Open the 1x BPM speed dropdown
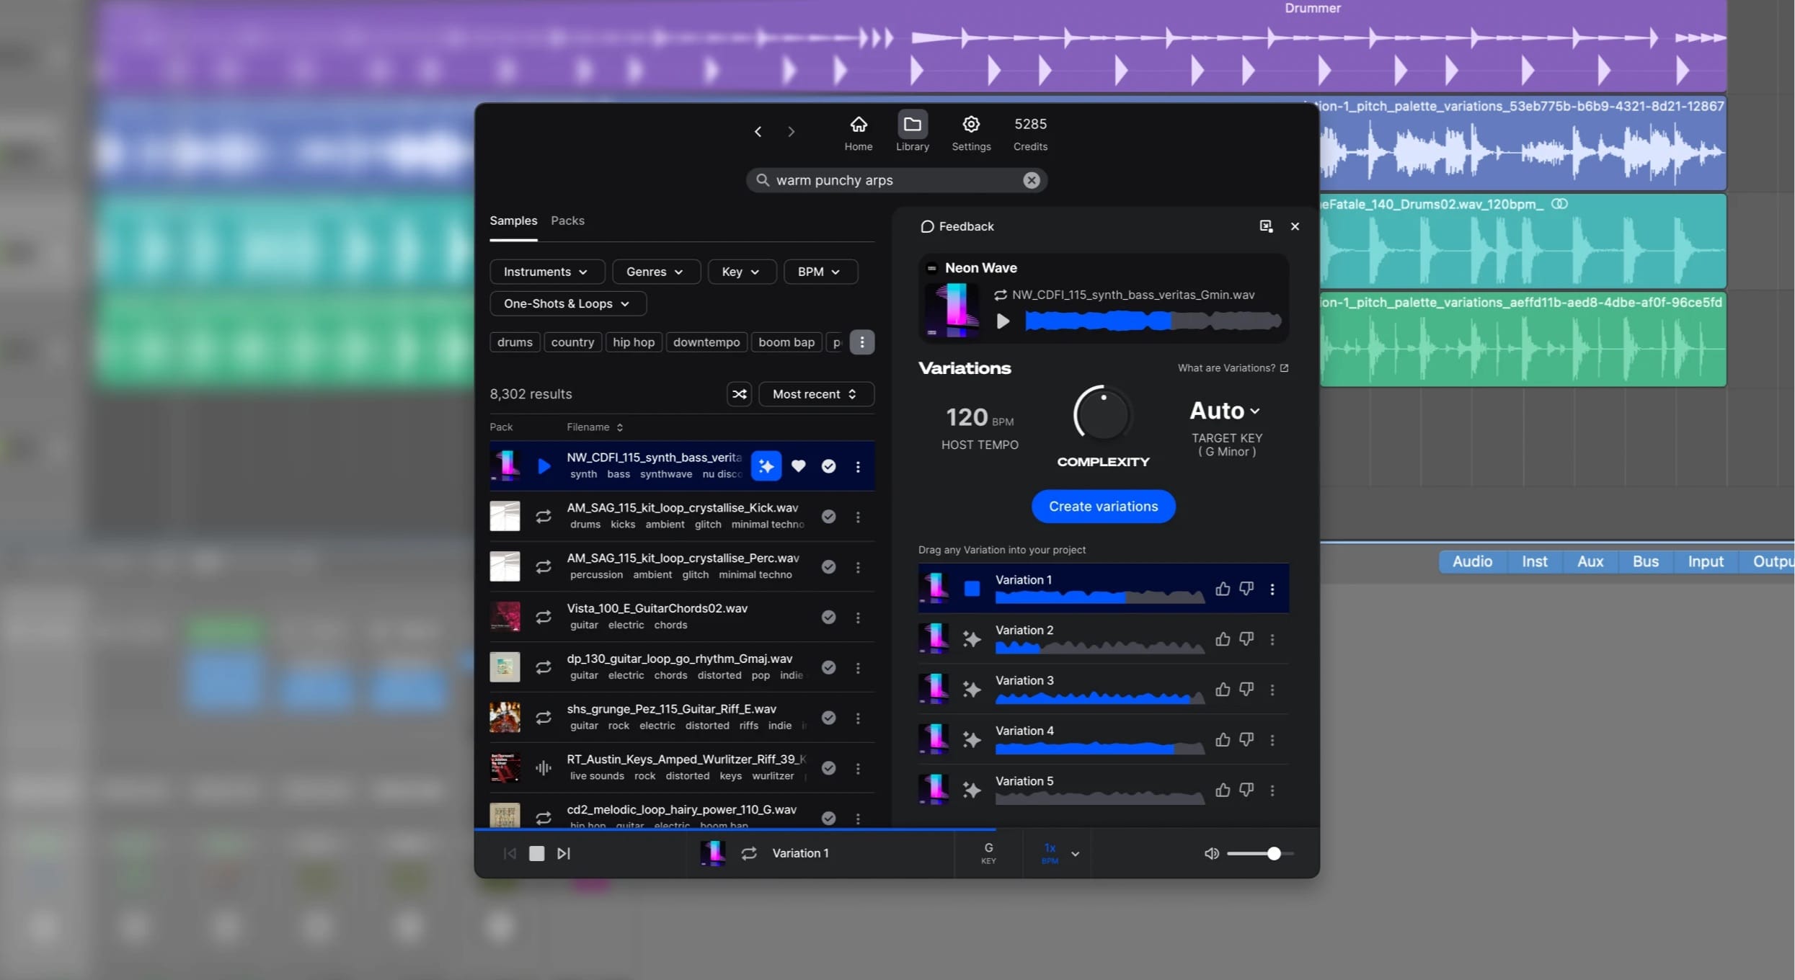 pos(1060,854)
